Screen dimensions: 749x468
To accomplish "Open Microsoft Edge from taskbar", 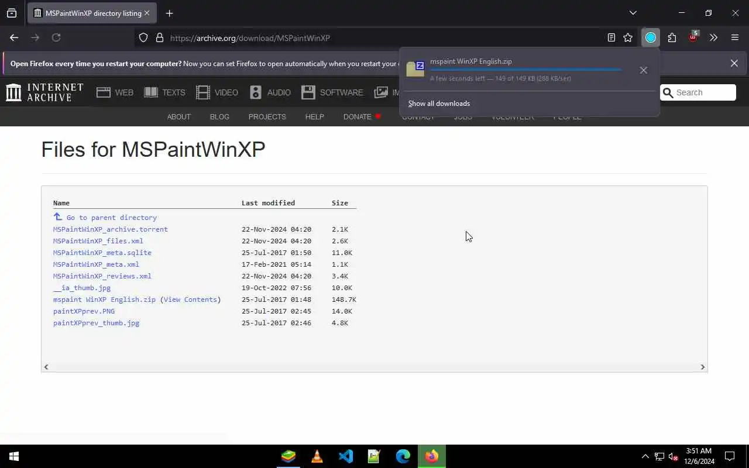I will [403, 456].
